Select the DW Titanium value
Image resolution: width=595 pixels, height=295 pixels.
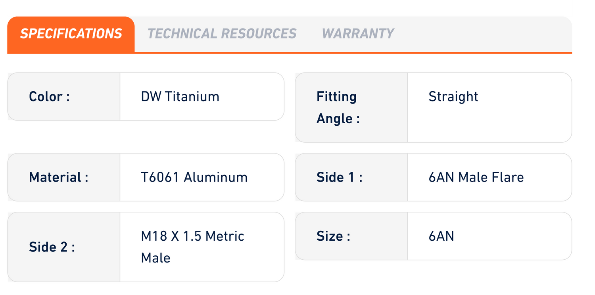(x=180, y=96)
